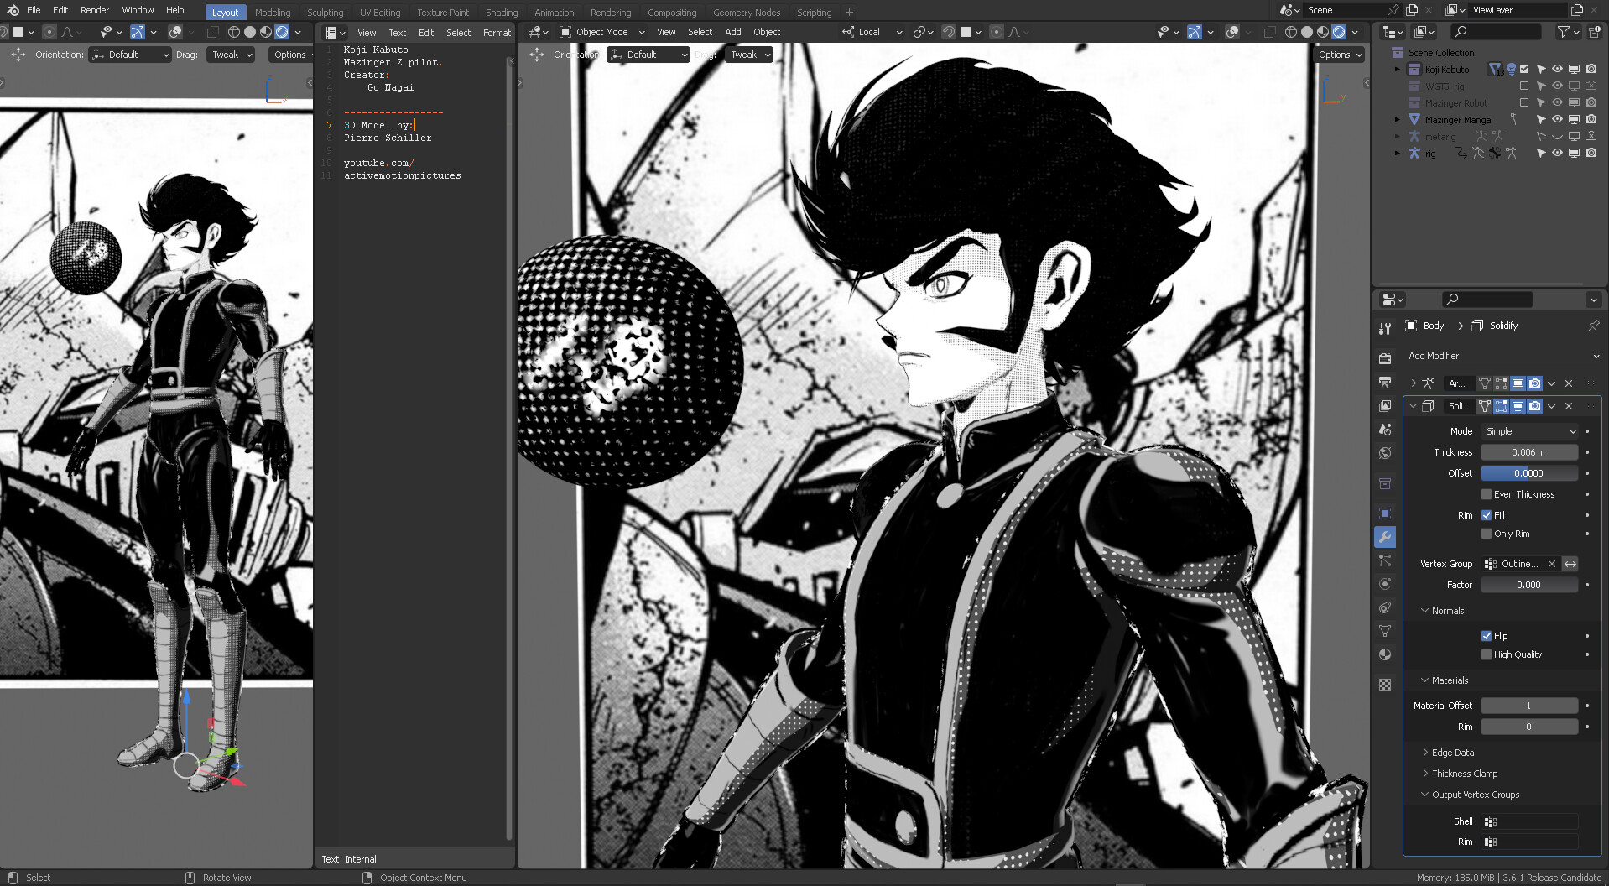Enable the Only Rim checkbox

tap(1487, 534)
